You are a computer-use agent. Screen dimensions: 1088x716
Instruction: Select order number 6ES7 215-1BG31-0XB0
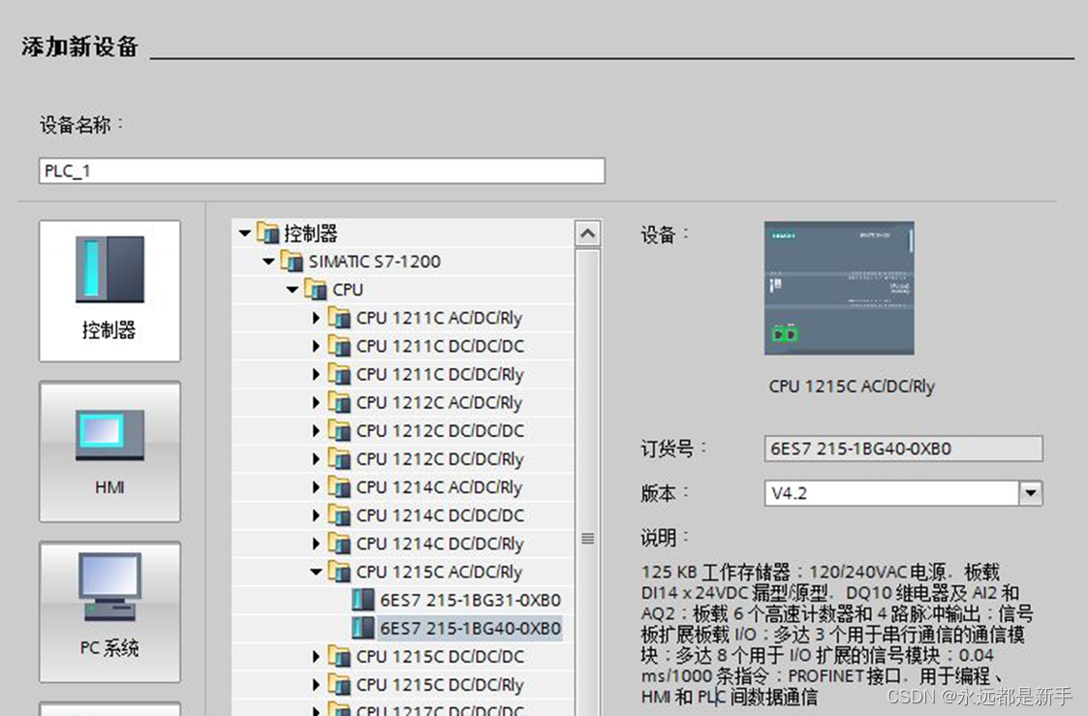click(x=471, y=600)
